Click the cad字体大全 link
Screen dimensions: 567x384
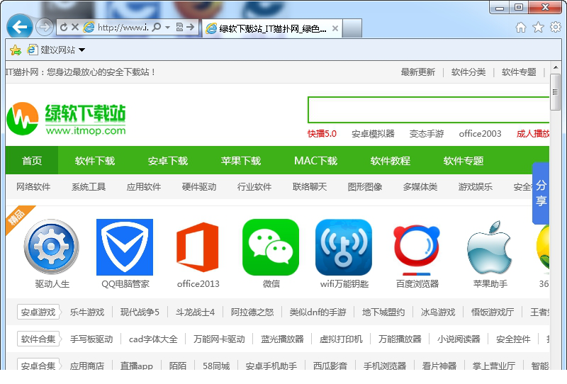153,339
